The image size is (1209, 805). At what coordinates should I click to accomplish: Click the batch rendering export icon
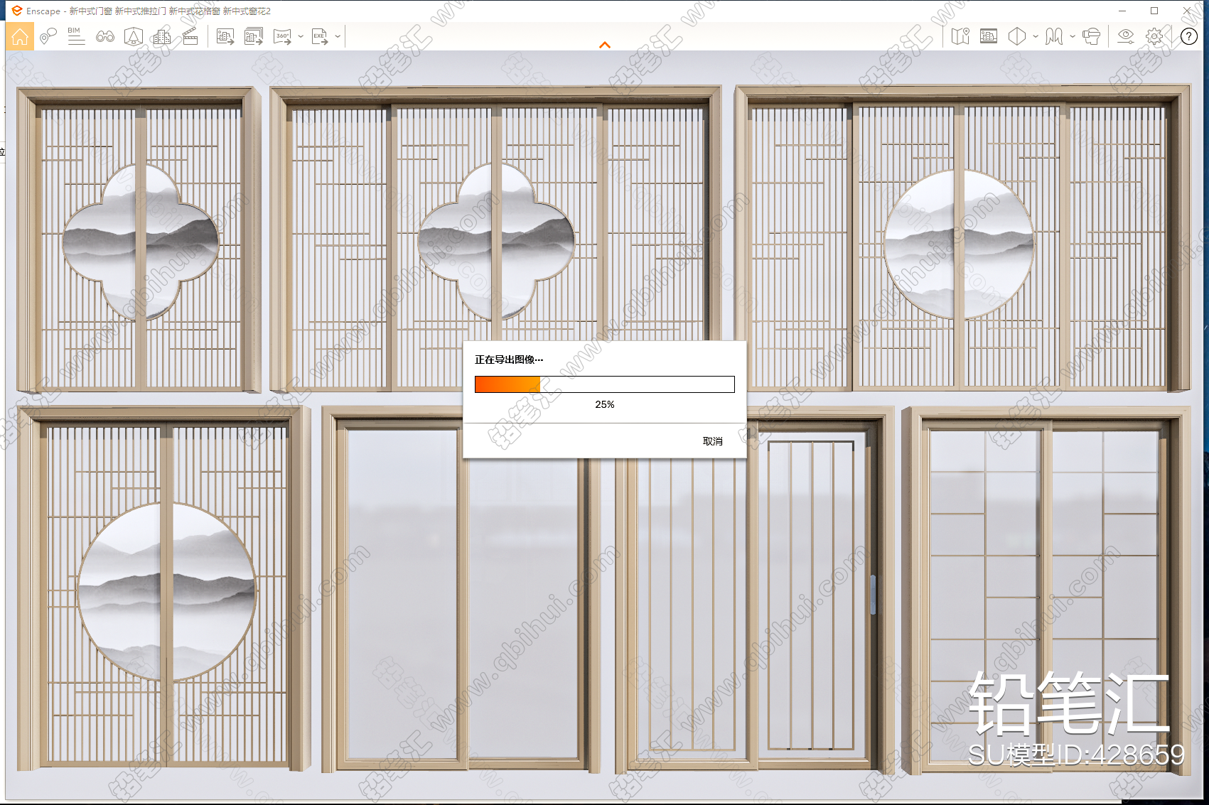pos(254,36)
